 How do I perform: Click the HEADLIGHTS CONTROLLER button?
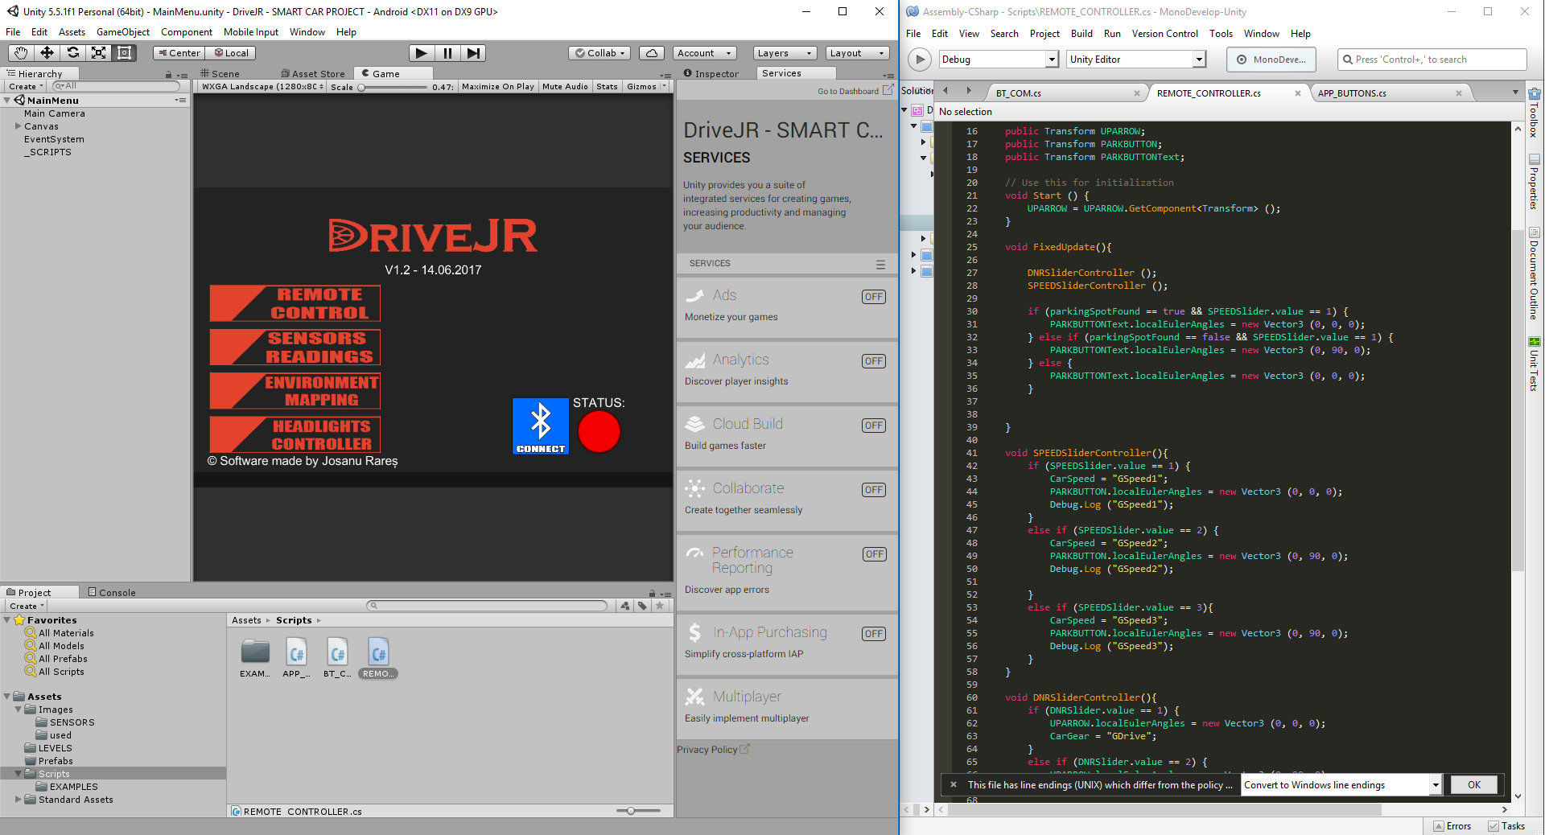coord(295,434)
